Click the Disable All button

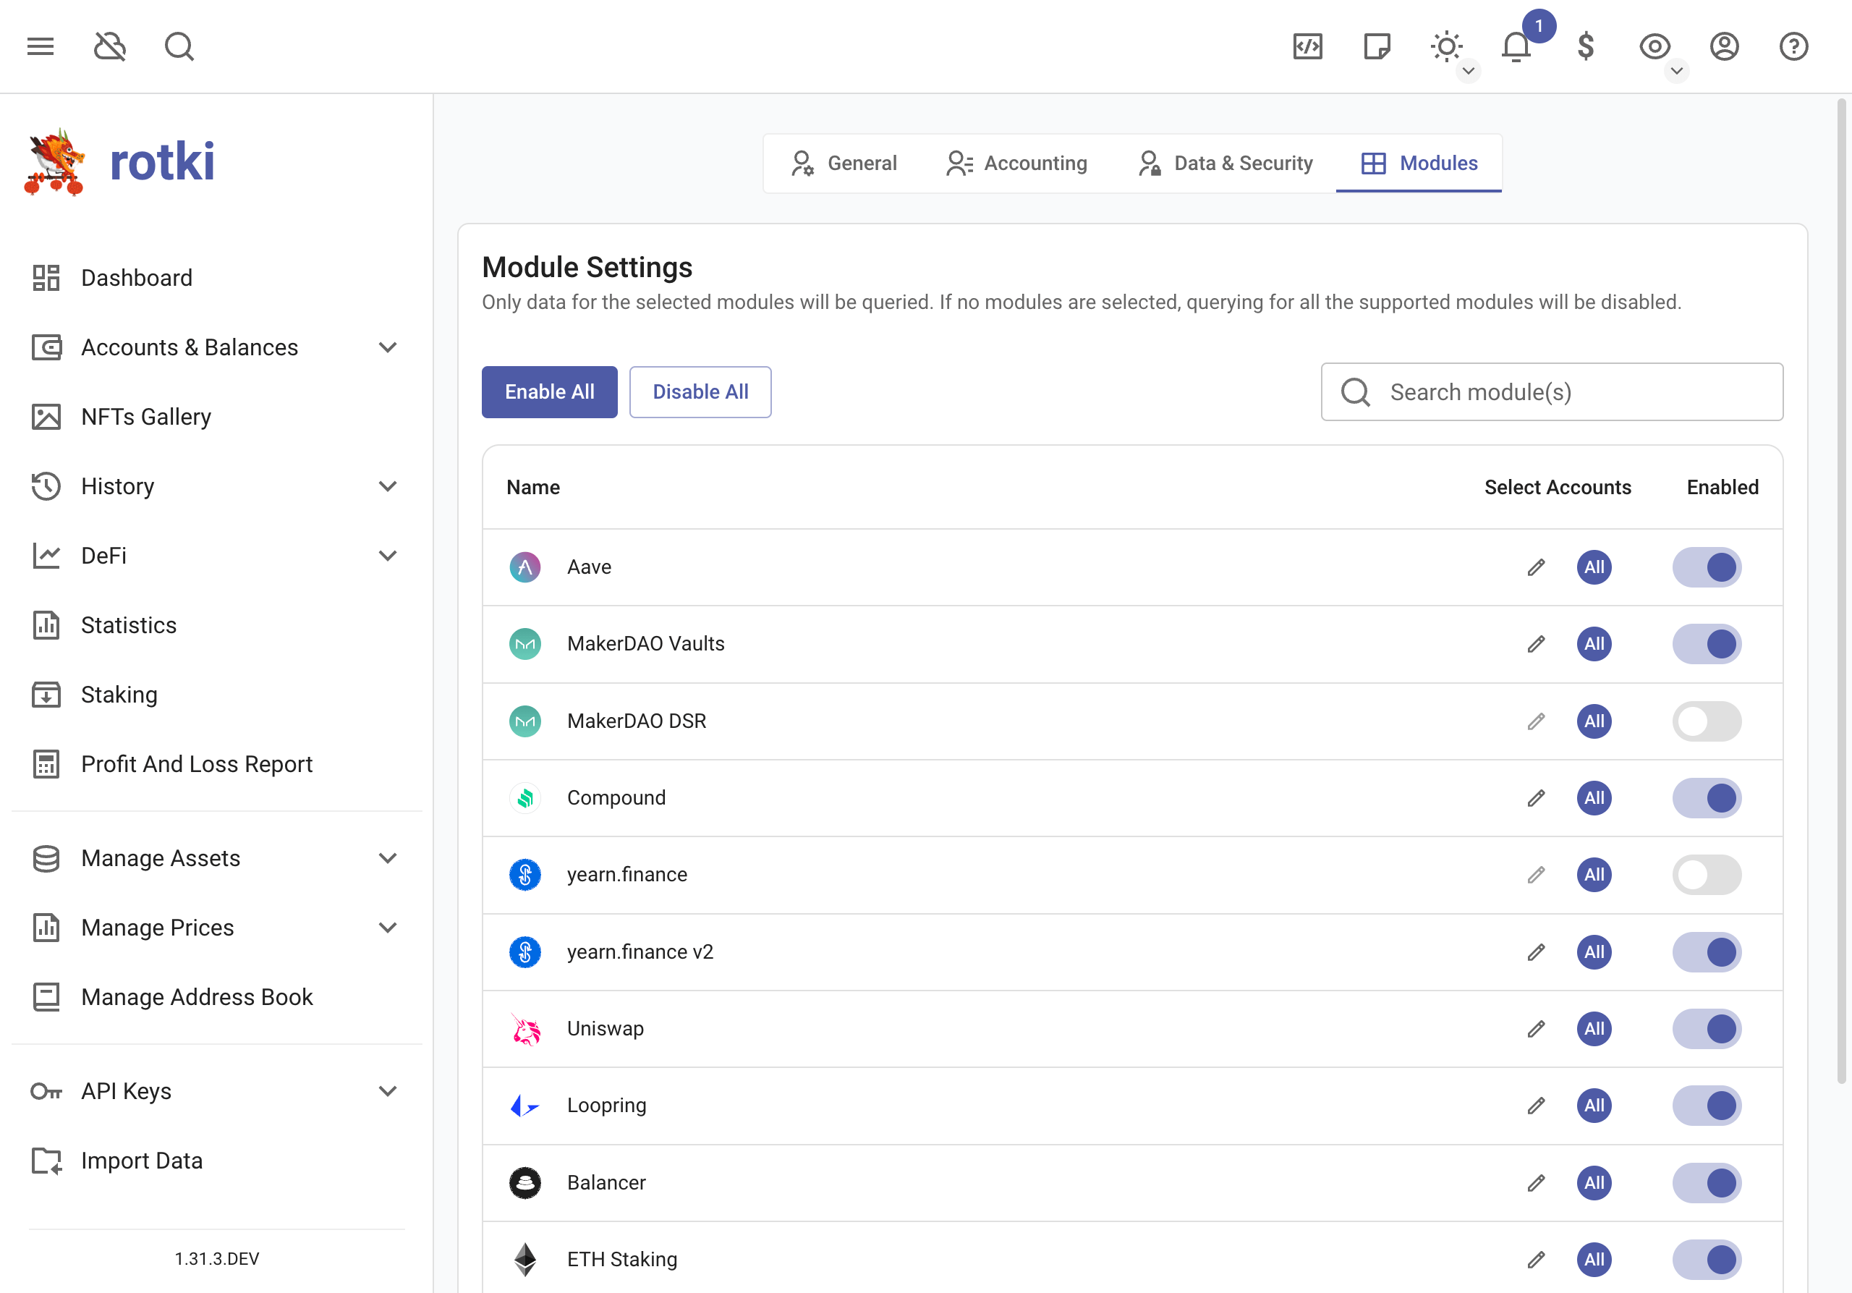click(700, 392)
